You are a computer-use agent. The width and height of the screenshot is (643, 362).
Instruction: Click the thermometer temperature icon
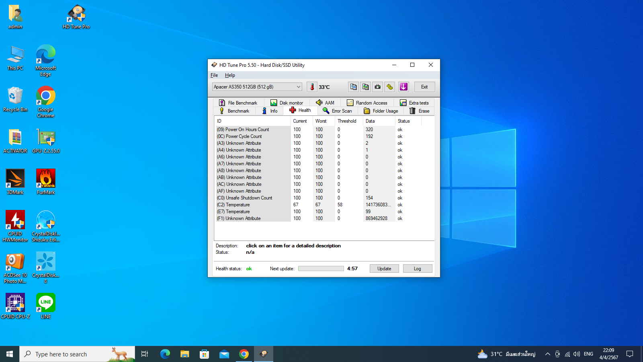click(312, 87)
